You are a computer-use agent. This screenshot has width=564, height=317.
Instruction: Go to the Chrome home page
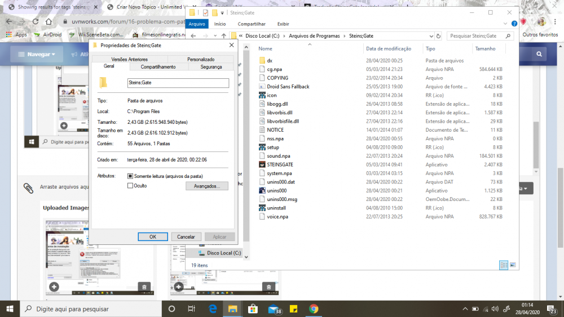pyautogui.click(x=49, y=21)
